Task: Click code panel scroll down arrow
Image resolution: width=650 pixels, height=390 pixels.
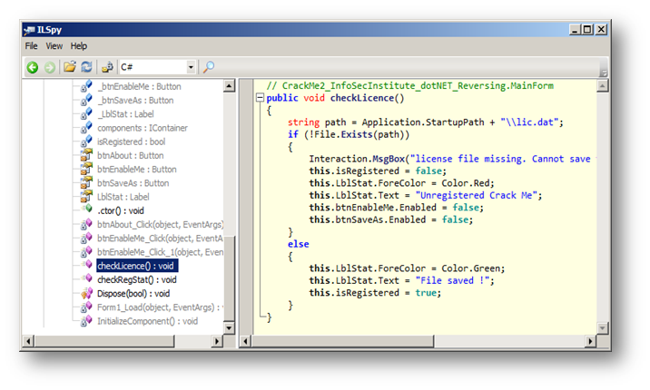Action: point(602,328)
